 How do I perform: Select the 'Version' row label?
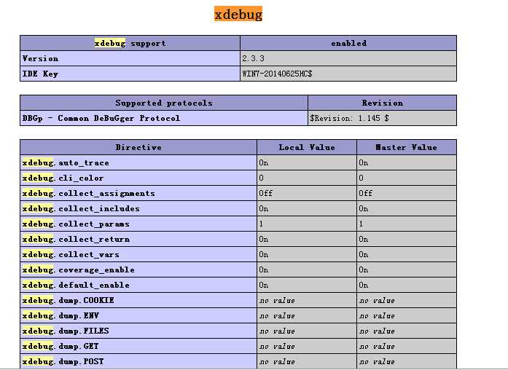pyautogui.click(x=130, y=58)
